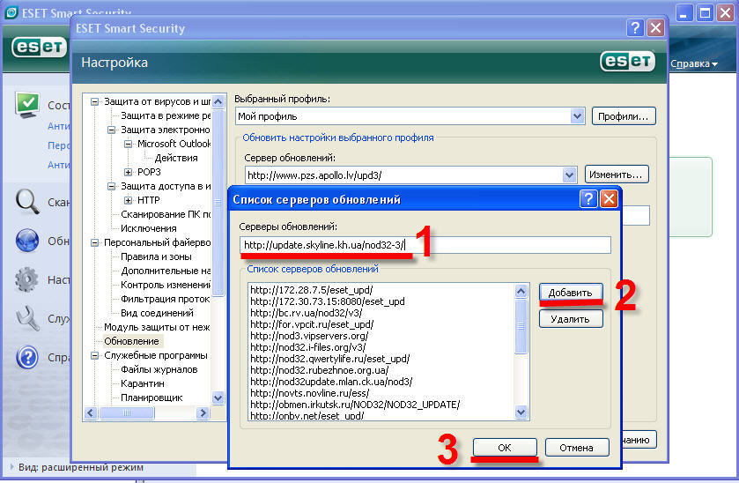The width and height of the screenshot is (739, 483).
Task: Click the Добавить button
Action: 571,293
